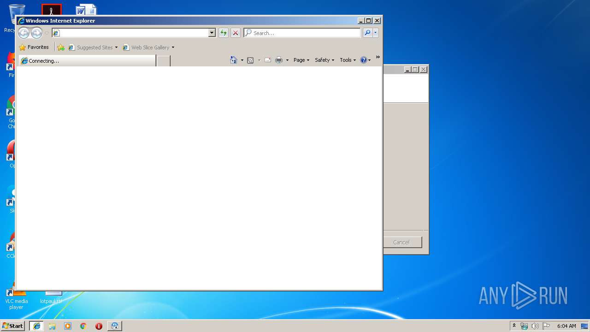Select the Connecting... tab
The width and height of the screenshot is (590, 332).
(87, 60)
